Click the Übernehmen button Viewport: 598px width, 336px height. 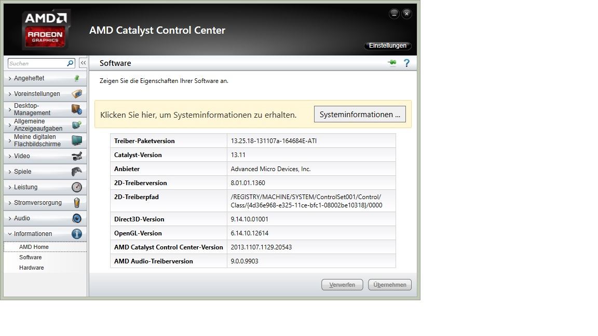click(x=390, y=285)
